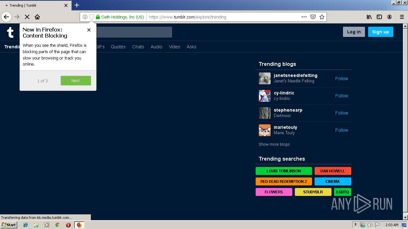Open the Chats tab

(x=138, y=47)
